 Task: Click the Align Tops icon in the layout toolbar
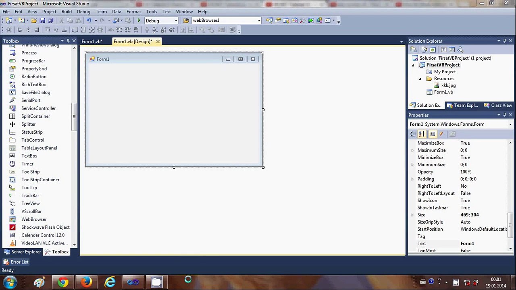coord(47,30)
